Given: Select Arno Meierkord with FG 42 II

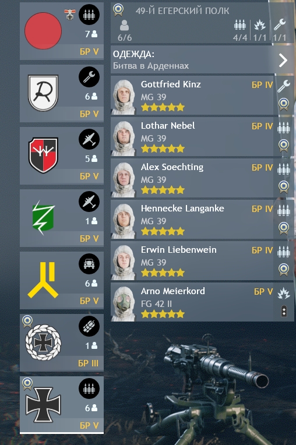Looking at the screenshot, I should pyautogui.click(x=192, y=302).
